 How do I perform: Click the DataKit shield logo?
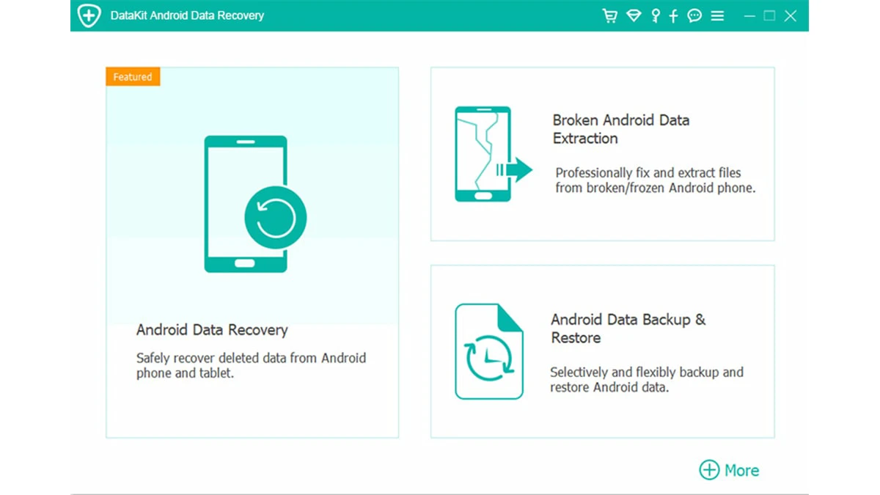pos(89,15)
